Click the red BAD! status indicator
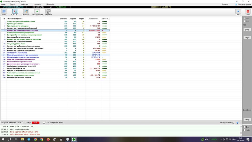 [x=36, y=123]
